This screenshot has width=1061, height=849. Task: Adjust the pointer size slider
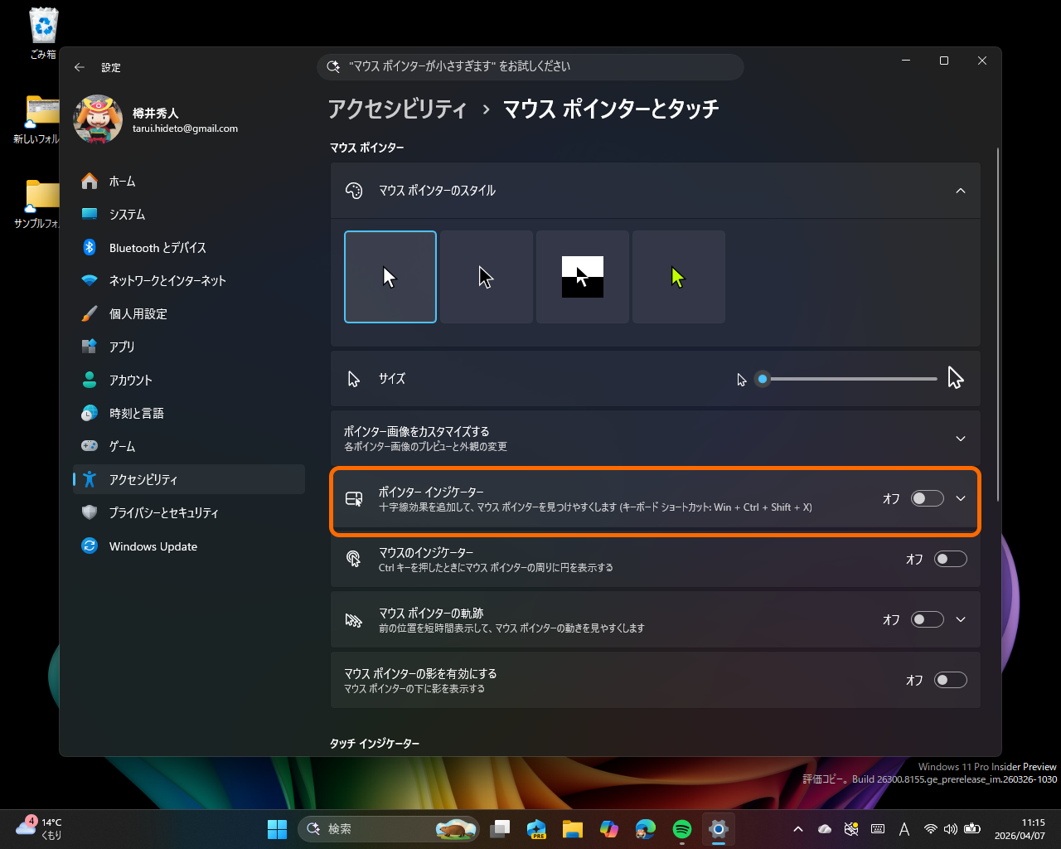(763, 379)
